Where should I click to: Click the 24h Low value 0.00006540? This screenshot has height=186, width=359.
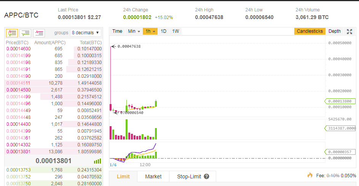(259, 17)
